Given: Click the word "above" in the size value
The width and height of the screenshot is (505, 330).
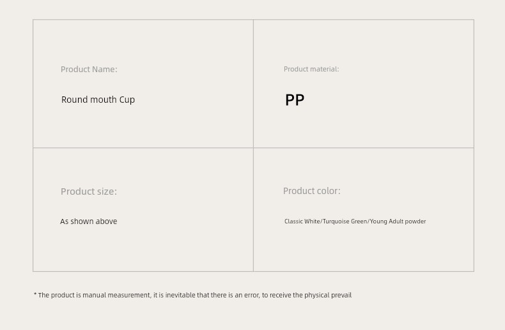Looking at the screenshot, I should click(x=106, y=221).
